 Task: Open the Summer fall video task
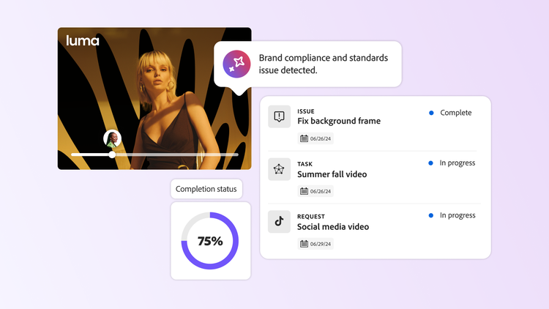pyautogui.click(x=332, y=174)
